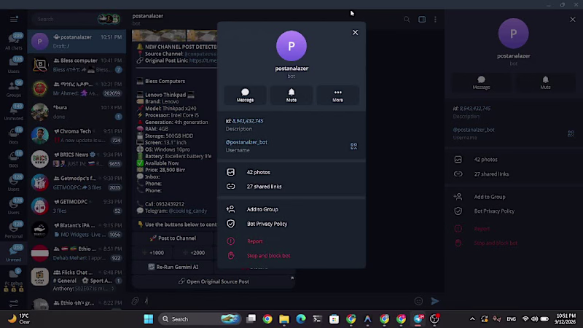This screenshot has width=583, height=328.
Task: Click the bot id 8,943,432,745 in popup
Action: tap(248, 121)
